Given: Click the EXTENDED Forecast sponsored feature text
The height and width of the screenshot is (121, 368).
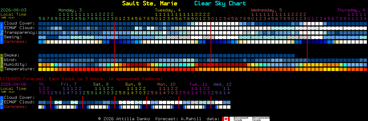Looking at the screenshot, I should pyautogui.click(x=81, y=79).
